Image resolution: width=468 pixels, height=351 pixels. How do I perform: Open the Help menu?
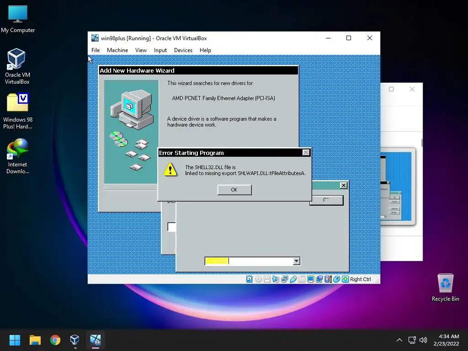(205, 50)
